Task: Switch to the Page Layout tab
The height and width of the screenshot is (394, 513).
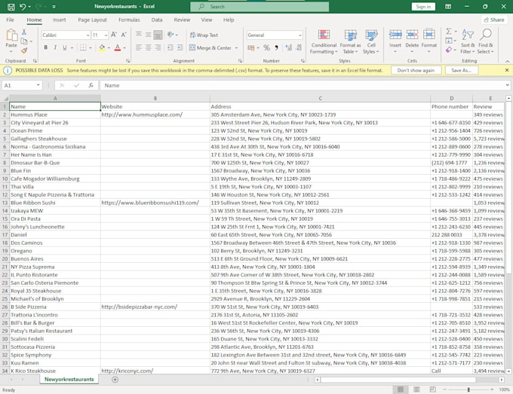Action: click(x=92, y=20)
